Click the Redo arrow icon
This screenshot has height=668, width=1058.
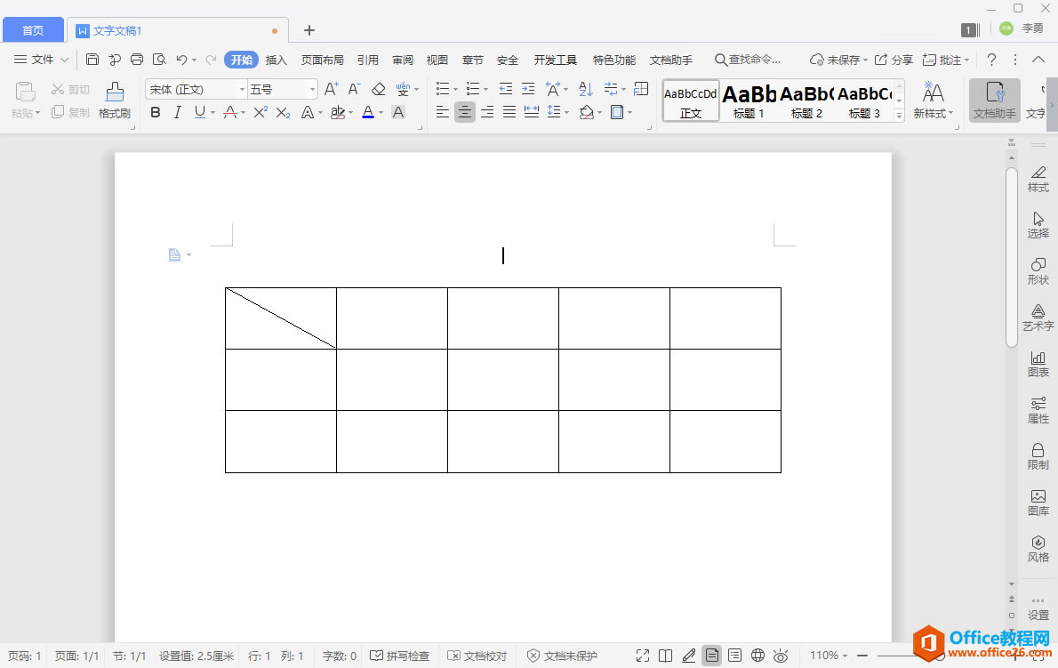tap(212, 60)
